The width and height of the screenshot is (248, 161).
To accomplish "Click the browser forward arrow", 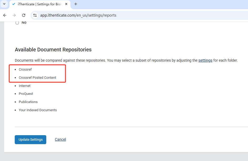I will 14,15.
